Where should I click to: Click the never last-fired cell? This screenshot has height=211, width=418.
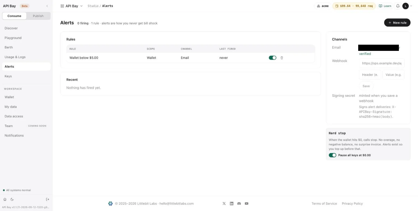click(x=224, y=58)
